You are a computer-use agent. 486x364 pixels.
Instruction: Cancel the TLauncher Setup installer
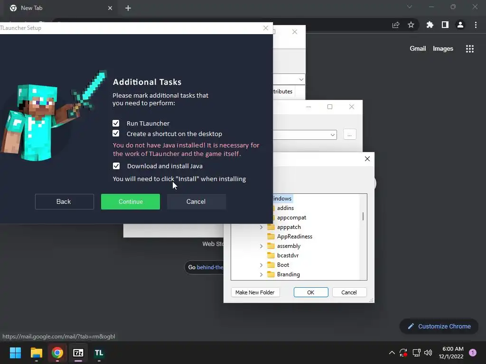click(x=196, y=201)
